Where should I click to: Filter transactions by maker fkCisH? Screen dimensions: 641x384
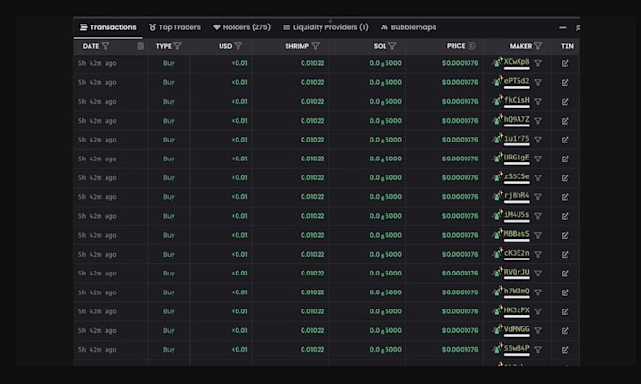pos(538,102)
